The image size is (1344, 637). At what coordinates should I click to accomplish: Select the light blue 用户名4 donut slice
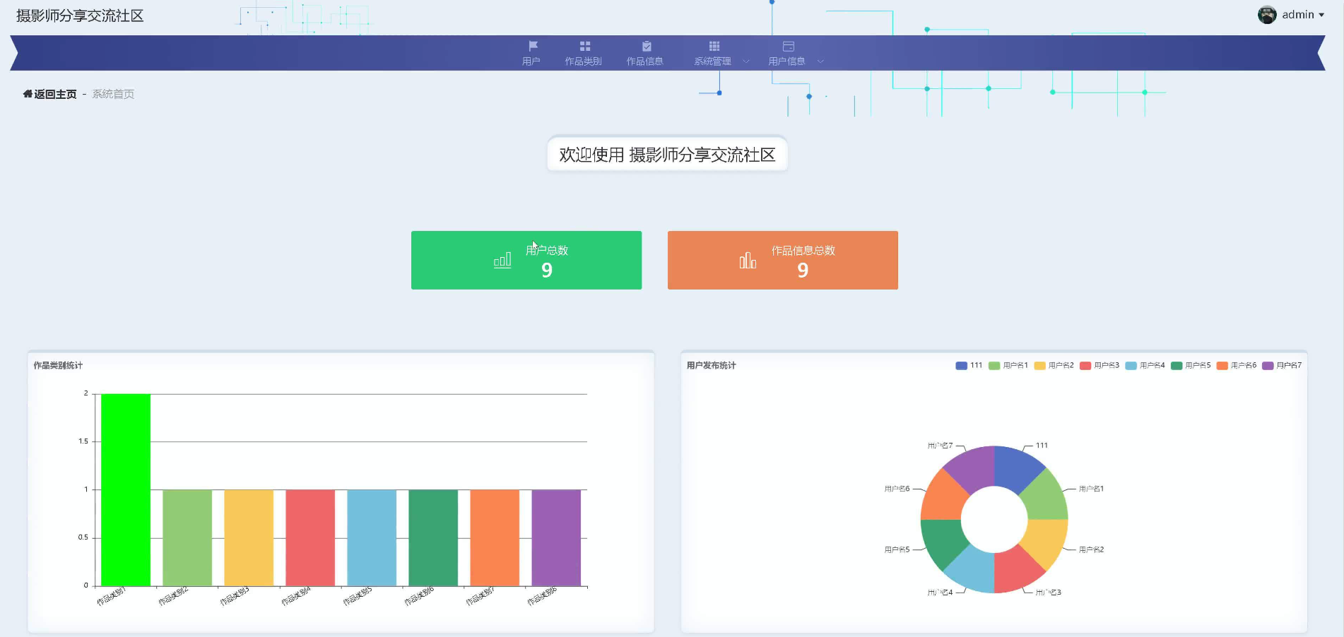973,570
